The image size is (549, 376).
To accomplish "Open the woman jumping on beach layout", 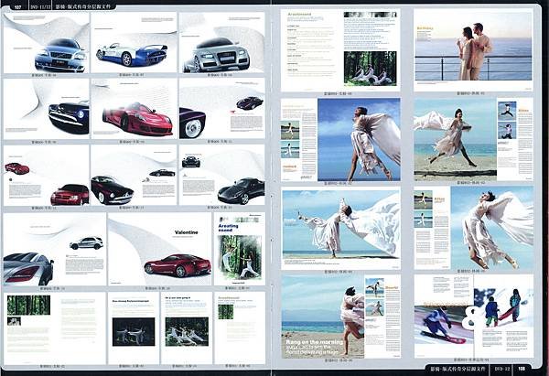I will 473,139.
